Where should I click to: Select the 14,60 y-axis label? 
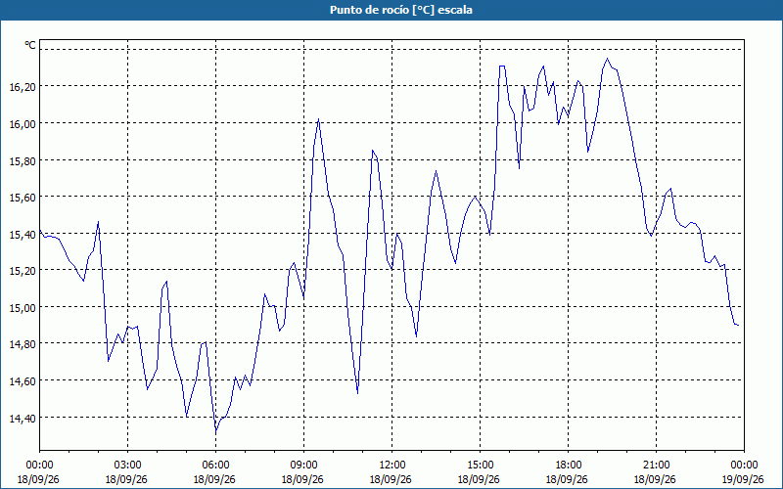pos(23,381)
